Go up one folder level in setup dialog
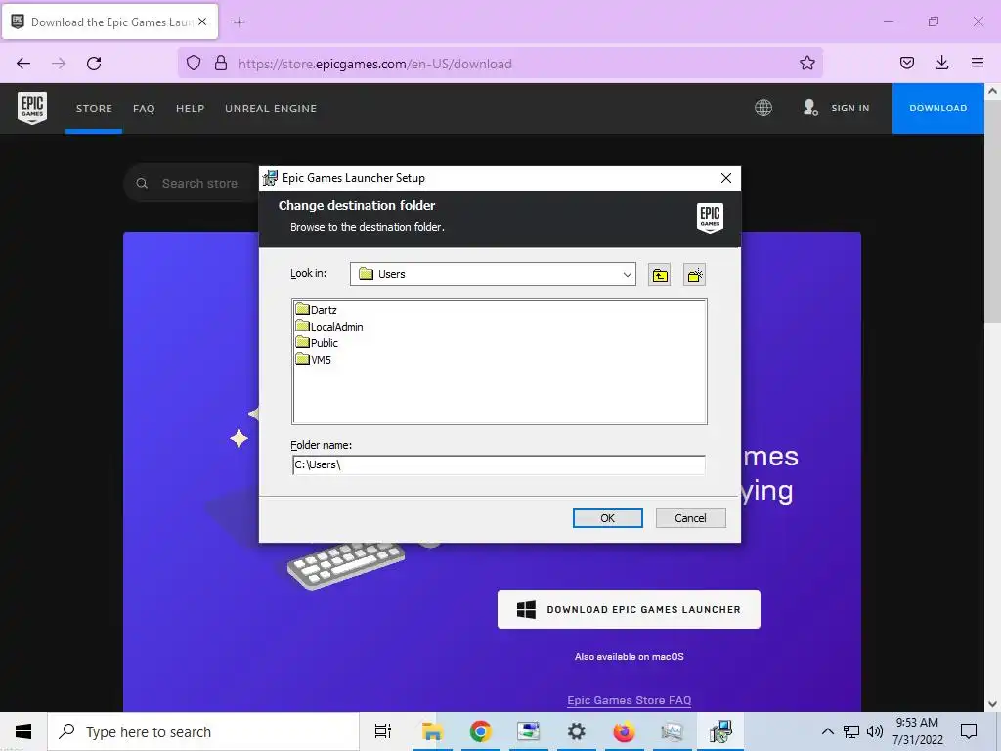The height and width of the screenshot is (751, 1001). tap(660, 275)
